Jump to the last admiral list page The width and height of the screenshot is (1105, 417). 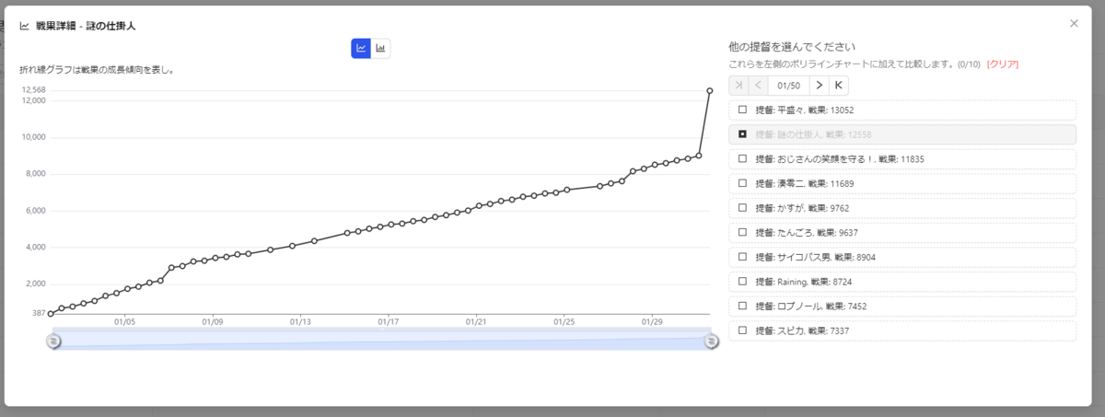tap(838, 86)
